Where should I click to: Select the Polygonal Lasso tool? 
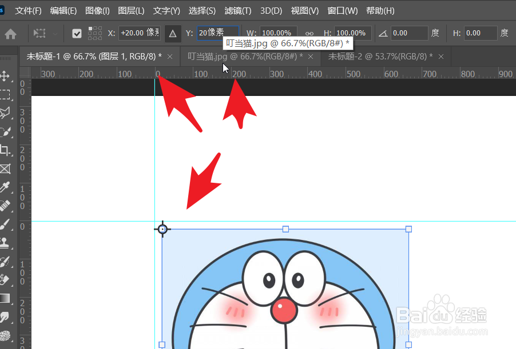(x=5, y=113)
